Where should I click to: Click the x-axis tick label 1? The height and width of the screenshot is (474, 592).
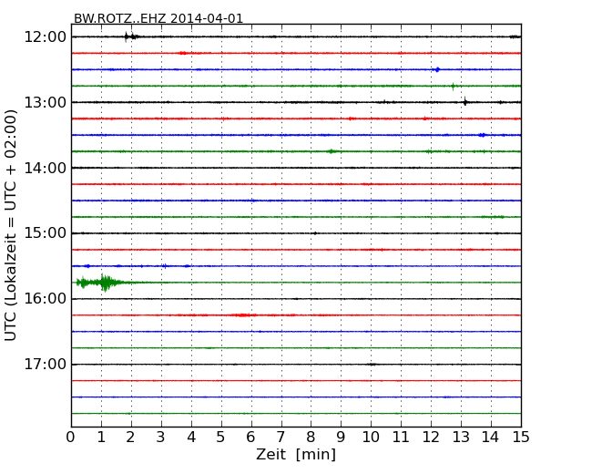pyautogui.click(x=101, y=438)
